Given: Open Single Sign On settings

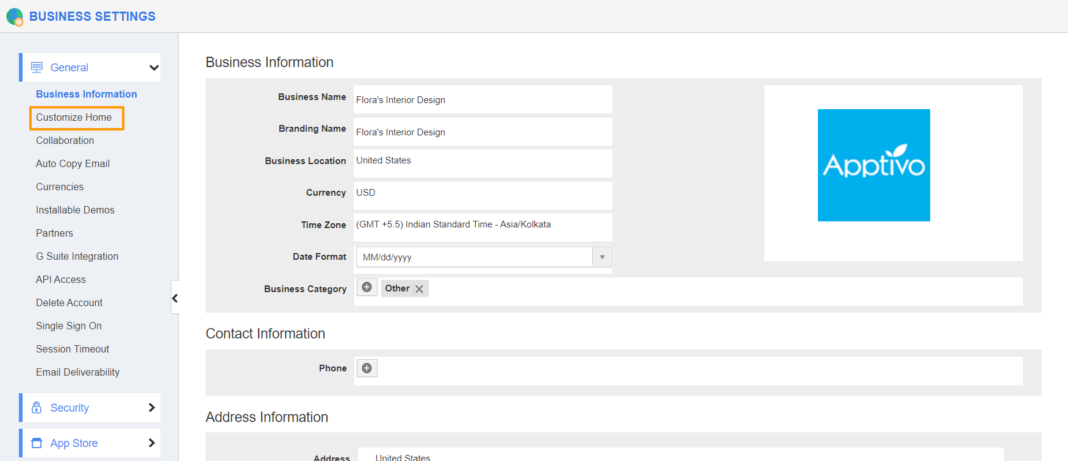Looking at the screenshot, I should (x=69, y=326).
